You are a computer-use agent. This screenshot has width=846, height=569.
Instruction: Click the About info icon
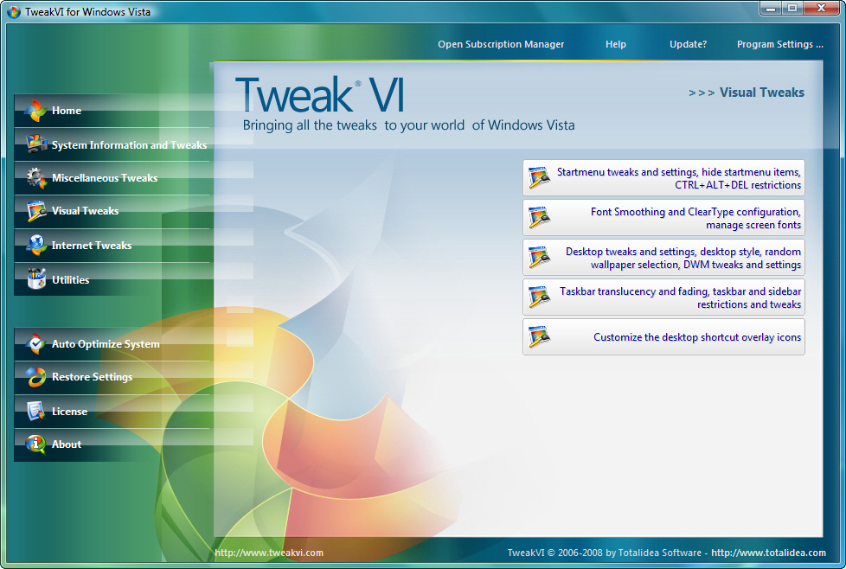[36, 444]
